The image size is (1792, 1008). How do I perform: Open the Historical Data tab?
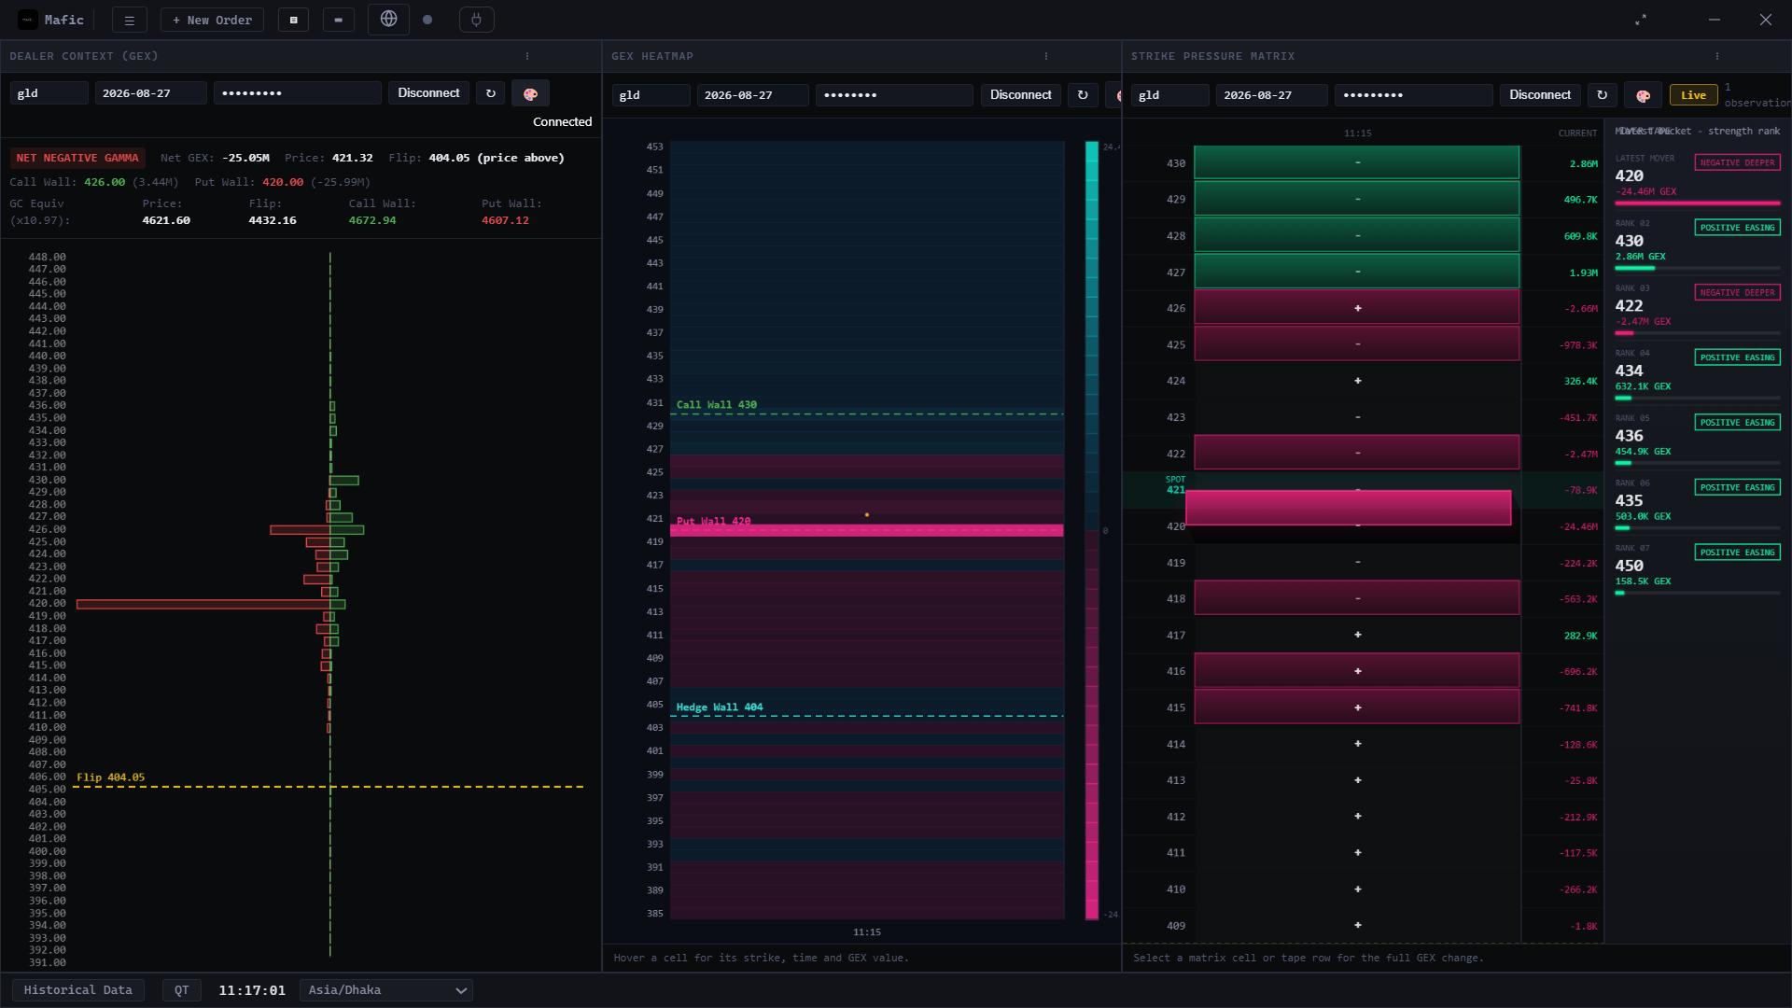coord(78,990)
